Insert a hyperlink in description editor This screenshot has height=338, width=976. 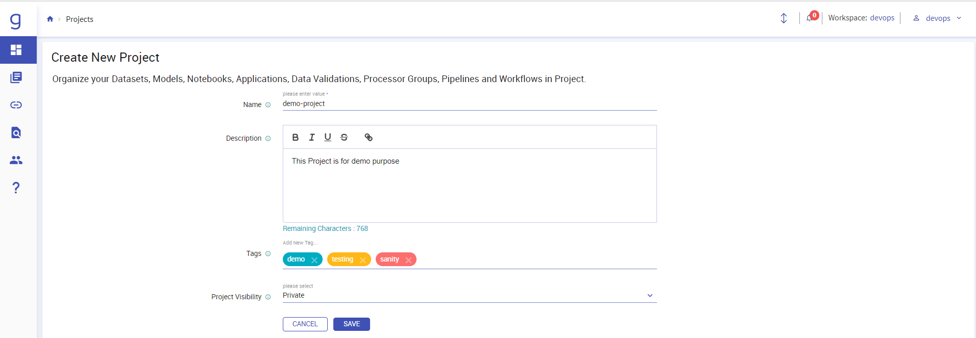(369, 137)
